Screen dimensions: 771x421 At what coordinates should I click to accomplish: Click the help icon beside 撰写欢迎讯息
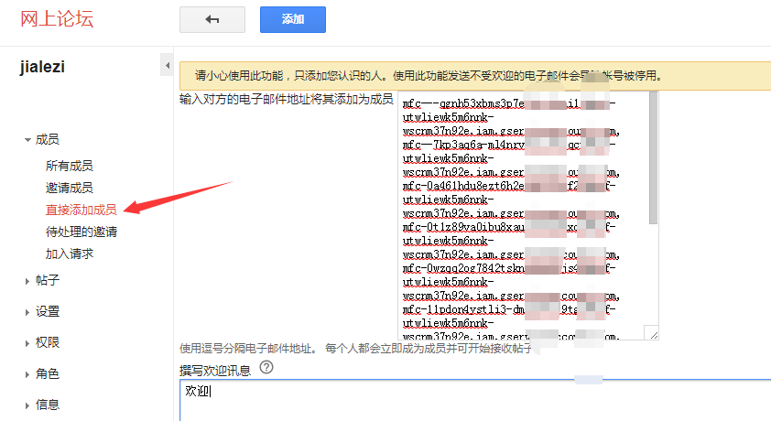click(x=266, y=367)
